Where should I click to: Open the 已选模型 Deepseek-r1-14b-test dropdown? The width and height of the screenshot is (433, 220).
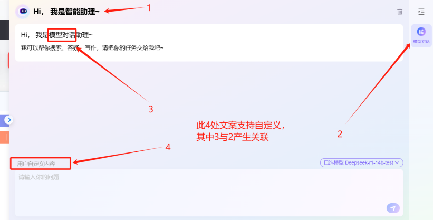pos(361,163)
